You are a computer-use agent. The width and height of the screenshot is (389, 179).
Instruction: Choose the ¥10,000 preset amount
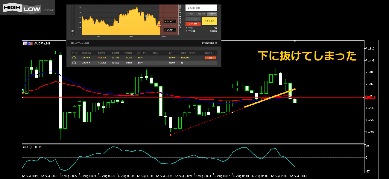(201, 14)
